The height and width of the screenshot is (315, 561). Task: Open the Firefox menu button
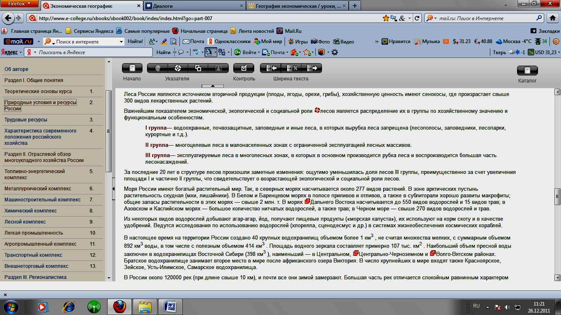click(19, 4)
